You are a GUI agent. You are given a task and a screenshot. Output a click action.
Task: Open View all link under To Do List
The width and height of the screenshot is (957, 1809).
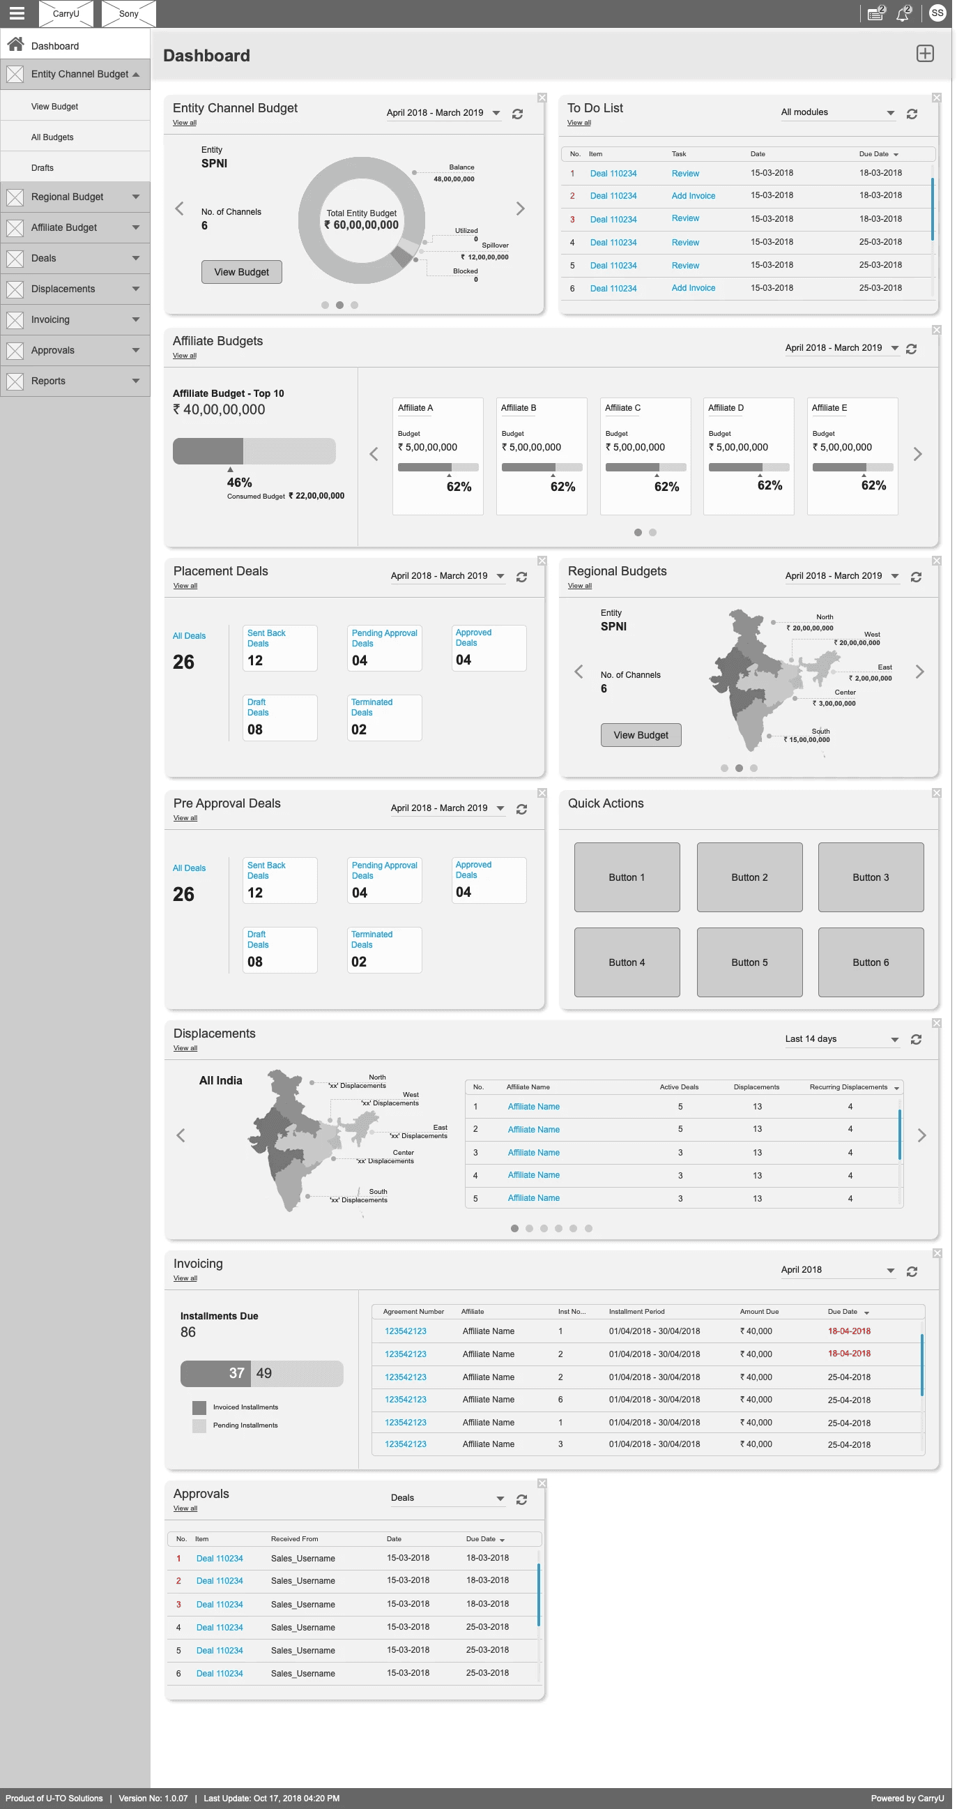579,123
